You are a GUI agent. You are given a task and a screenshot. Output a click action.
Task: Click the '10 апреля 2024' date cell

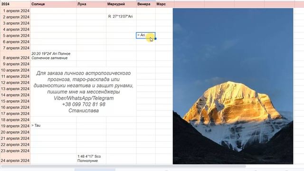click(15, 70)
